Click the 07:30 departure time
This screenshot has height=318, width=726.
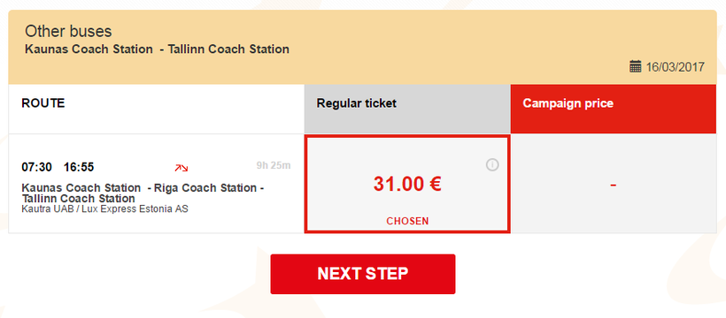pos(36,167)
